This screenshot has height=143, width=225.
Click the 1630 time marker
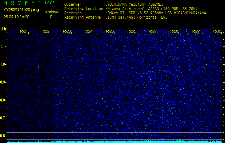point(217,31)
